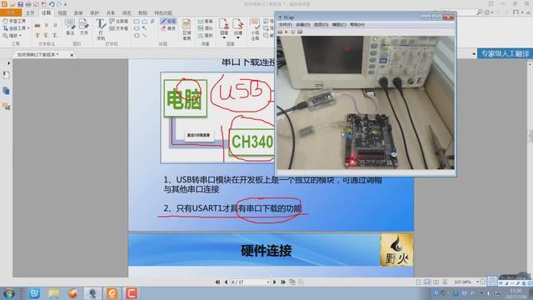Open ECap 捕捉(C) menu
The width and height of the screenshot is (533, 300).
339,25
